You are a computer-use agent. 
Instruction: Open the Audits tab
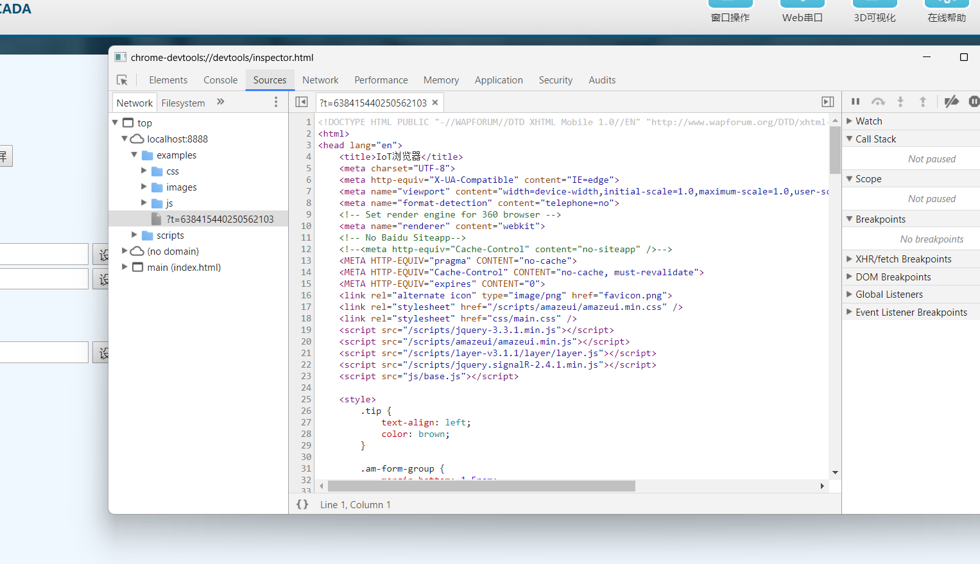click(602, 80)
